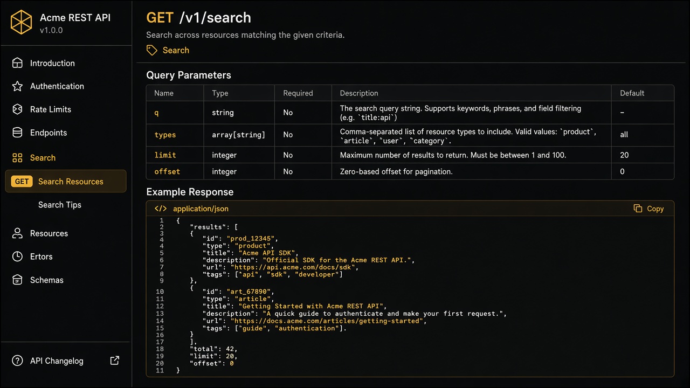The height and width of the screenshot is (388, 690).
Task: Click the default value 20 for limit
Action: click(624, 155)
